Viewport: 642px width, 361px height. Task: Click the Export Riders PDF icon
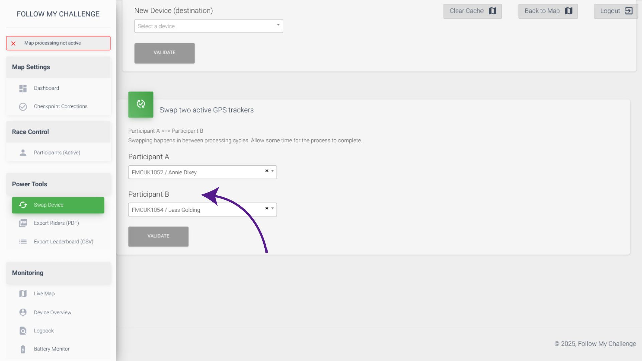point(23,223)
